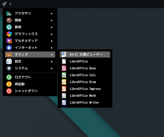Viewport: 164px width, 137px height.
Task: Click the 設定 sliders icon
Action: [x=9, y=61]
